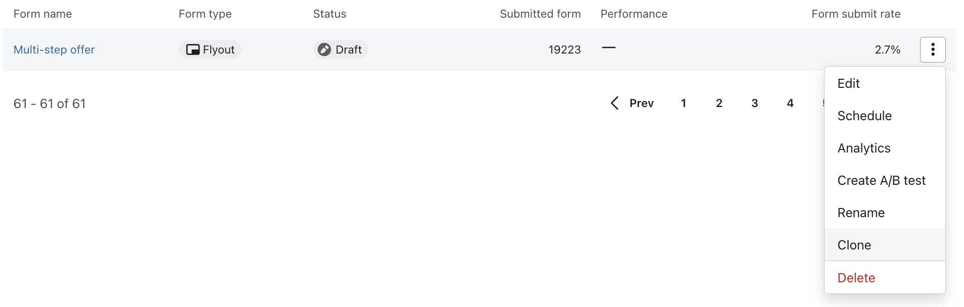Viewport: 964px width, 307px height.
Task: Sort by the Submitted form column header
Action: 540,14
